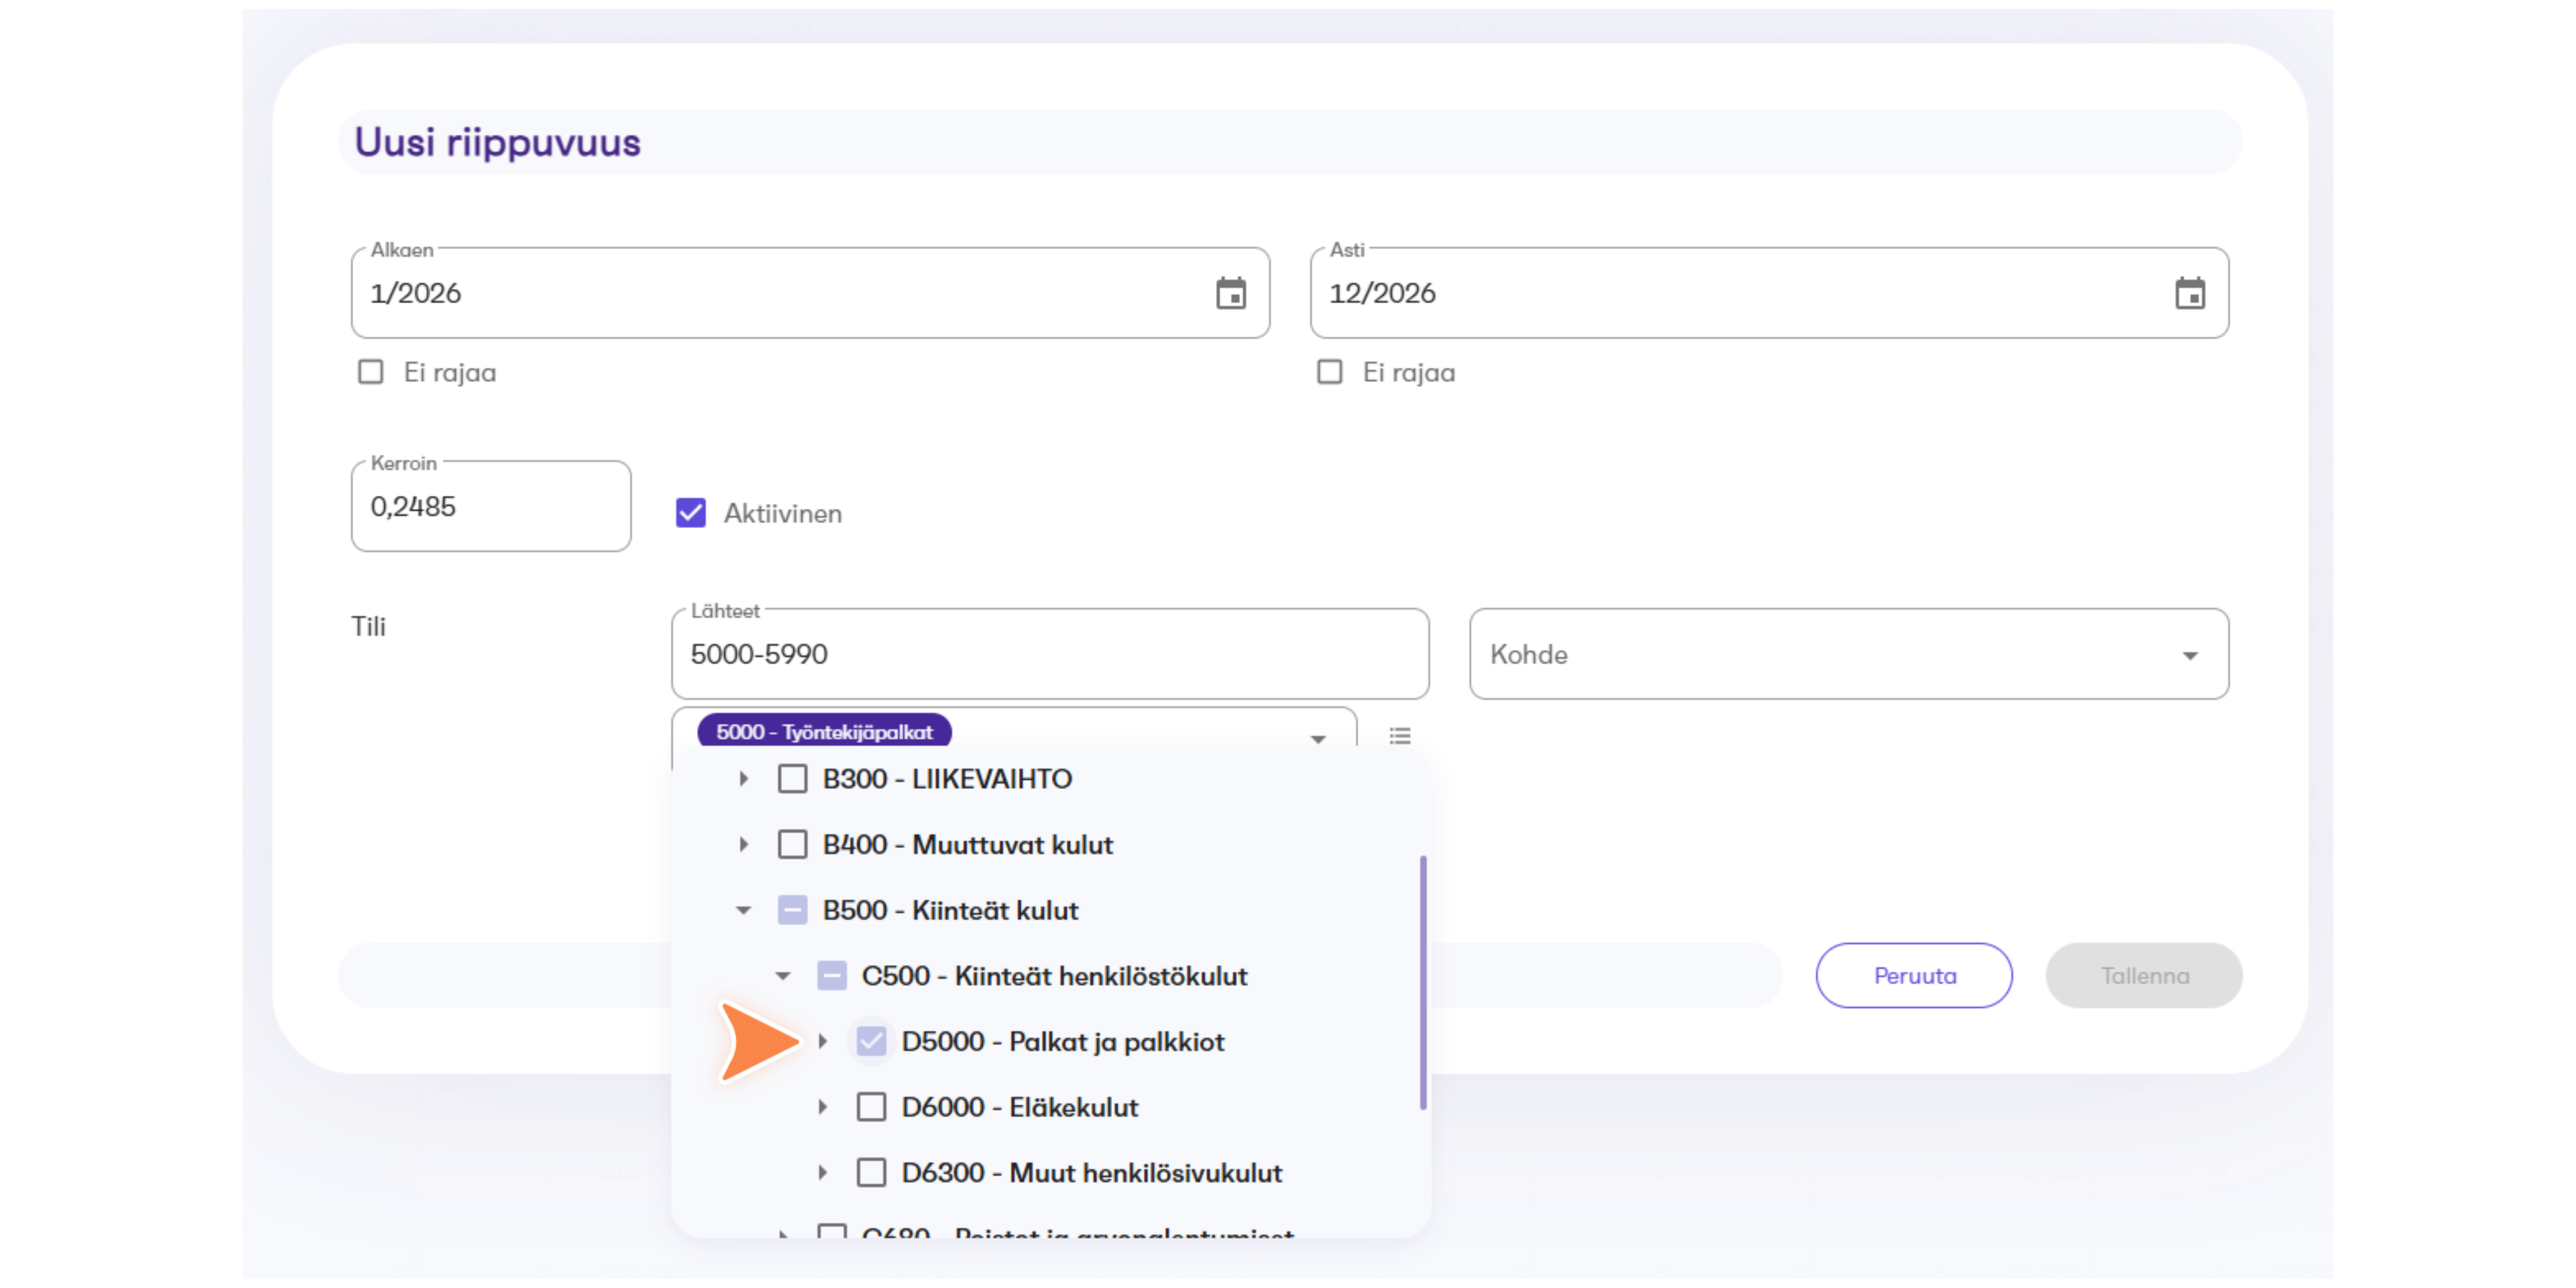This screenshot has height=1288, width=2576.
Task: Tick Ei rajaa under Asti
Action: pos(1330,372)
